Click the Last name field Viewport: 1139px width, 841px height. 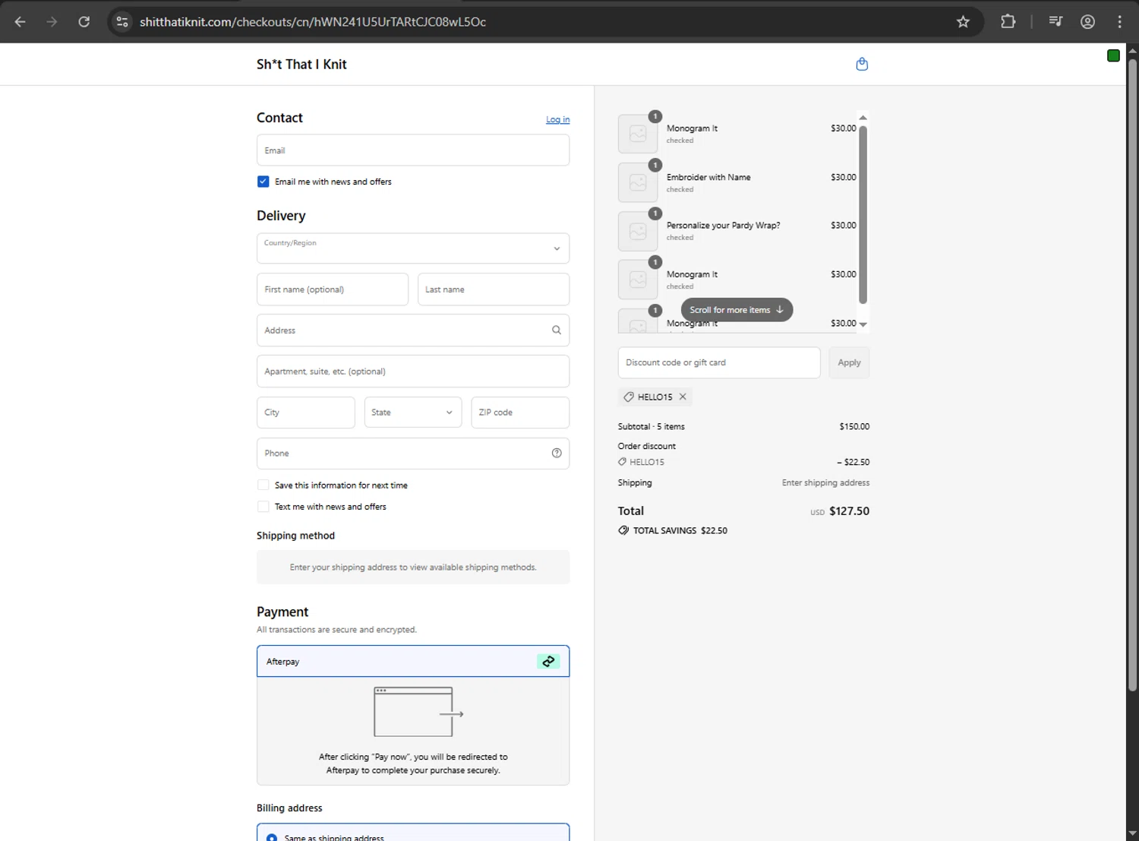pos(494,289)
